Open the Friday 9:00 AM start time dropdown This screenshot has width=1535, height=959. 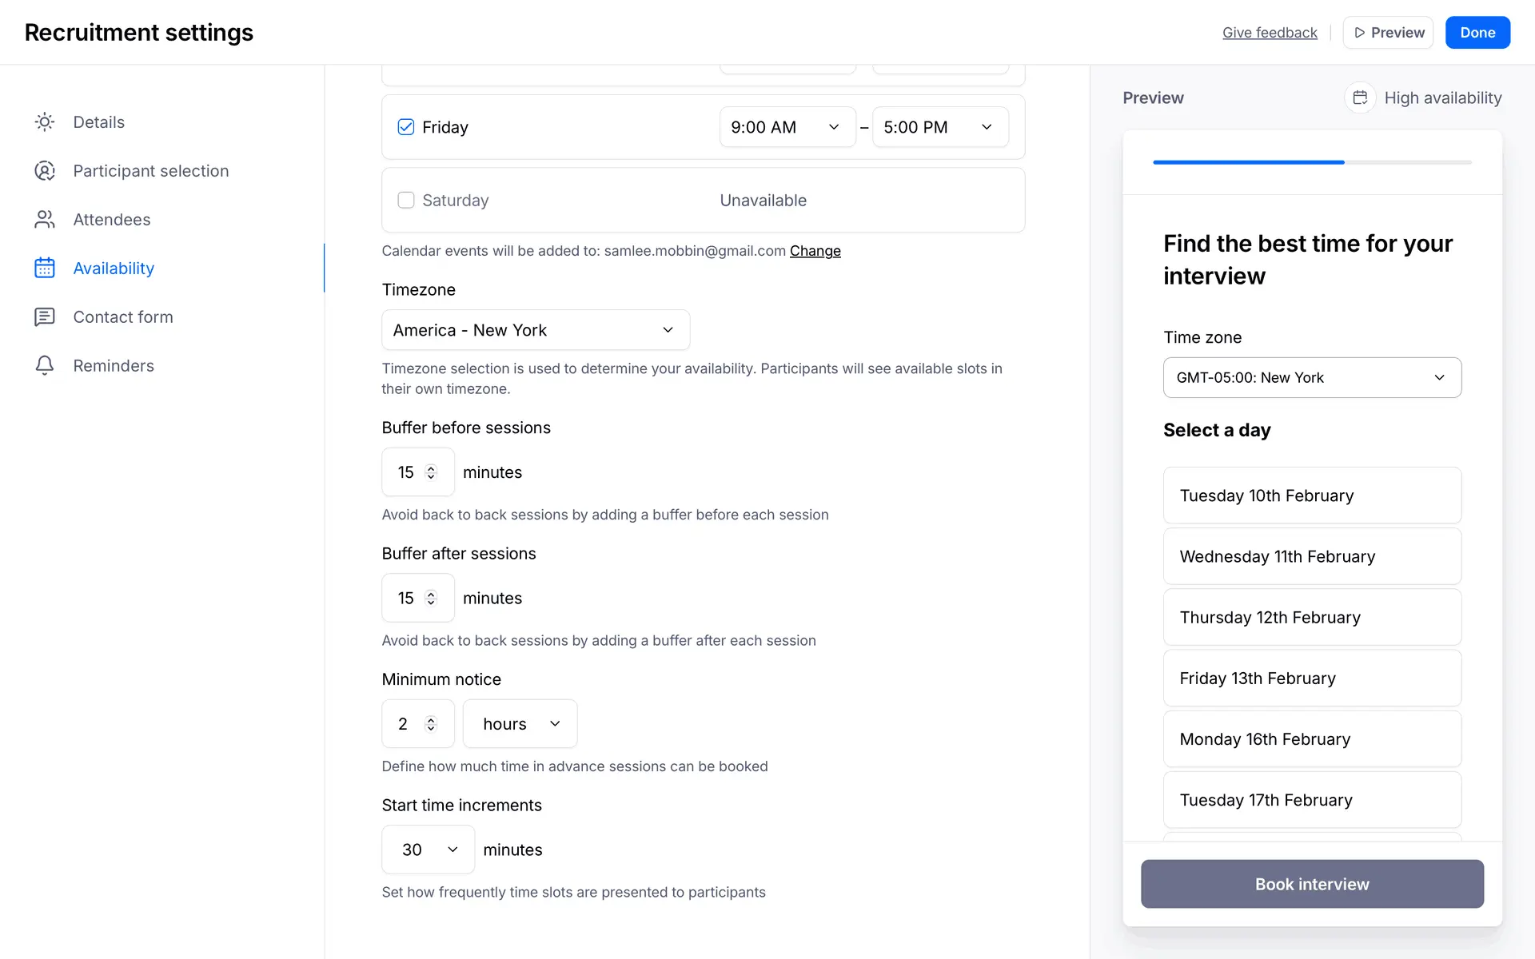pos(787,127)
